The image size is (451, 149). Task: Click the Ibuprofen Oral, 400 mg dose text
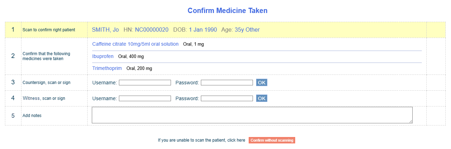[131, 57]
